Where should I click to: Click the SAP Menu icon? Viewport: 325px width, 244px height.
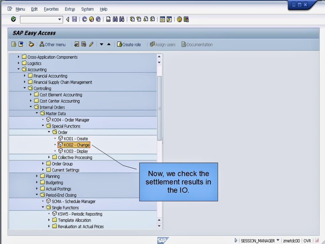pos(21,44)
